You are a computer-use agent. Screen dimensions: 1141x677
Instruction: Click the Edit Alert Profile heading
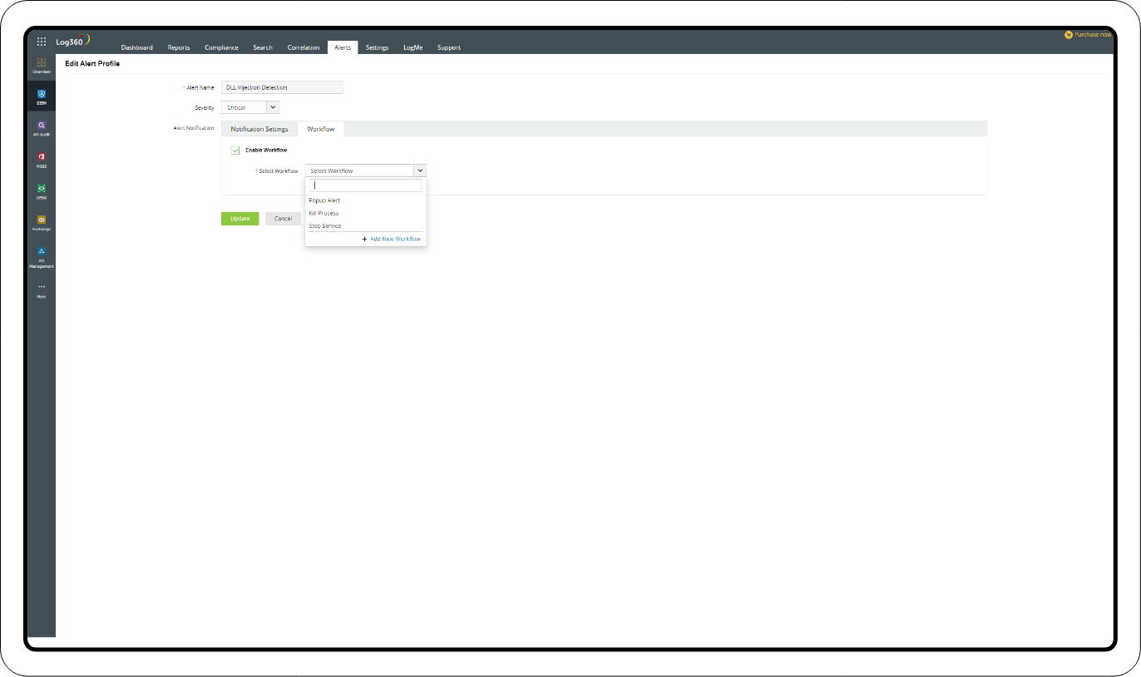click(x=92, y=64)
